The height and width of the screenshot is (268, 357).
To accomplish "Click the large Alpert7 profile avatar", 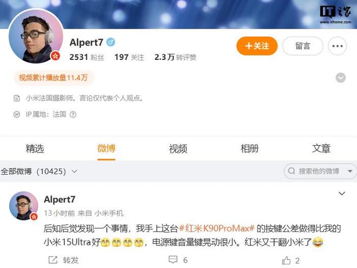I will click(x=36, y=36).
